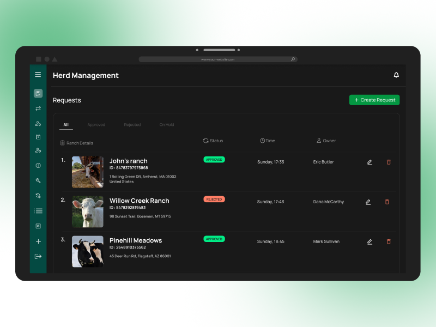Screen dimensions: 436x327
Task: Sort requests by the Status column
Action: click(213, 141)
